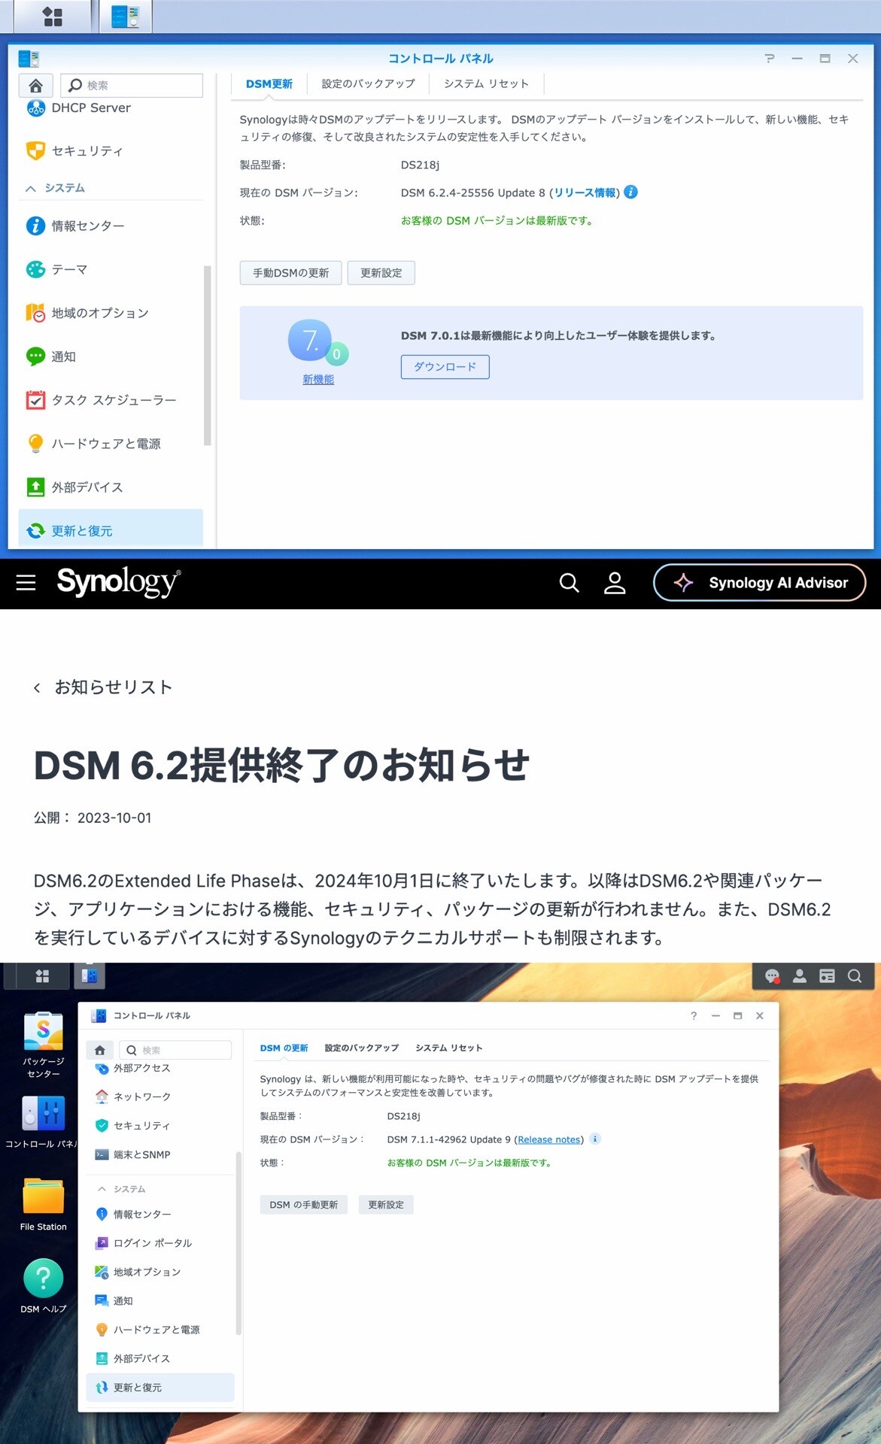Switch to システム リセット tab in lower panel

click(x=448, y=1048)
